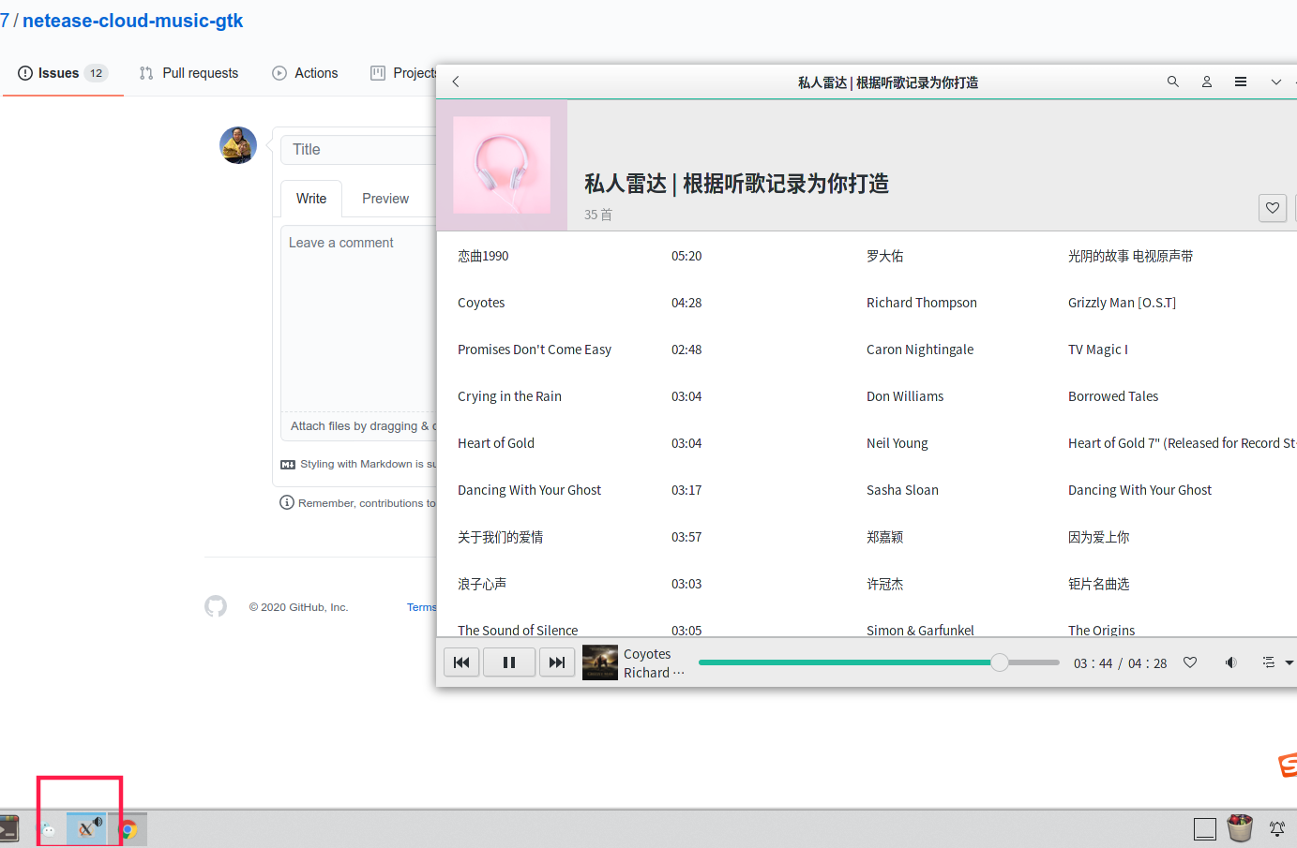Screen dimensions: 1297x848
Task: Open the netease-cloud-music-gtk repository link
Action: (132, 21)
